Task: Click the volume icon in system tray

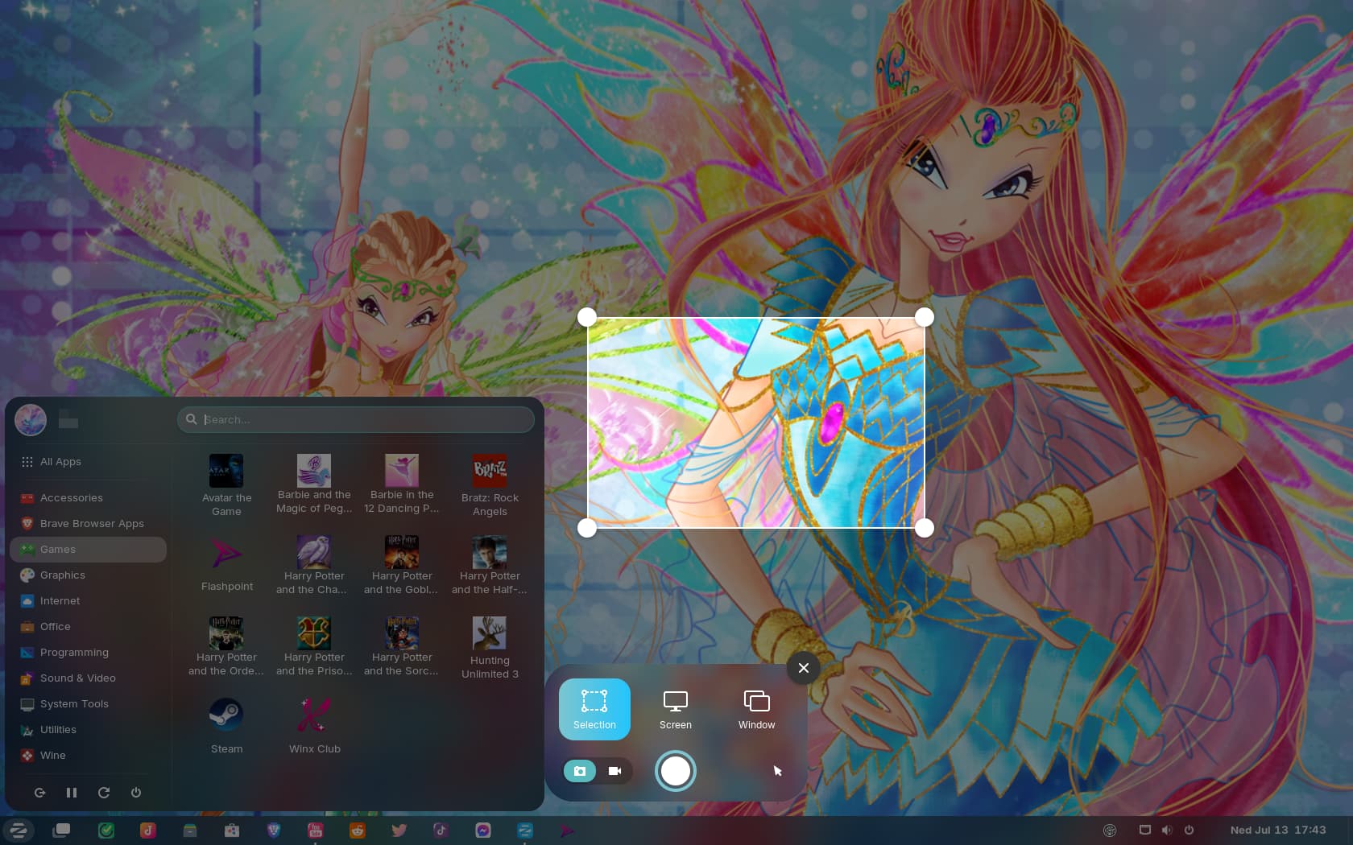Action: [1167, 830]
